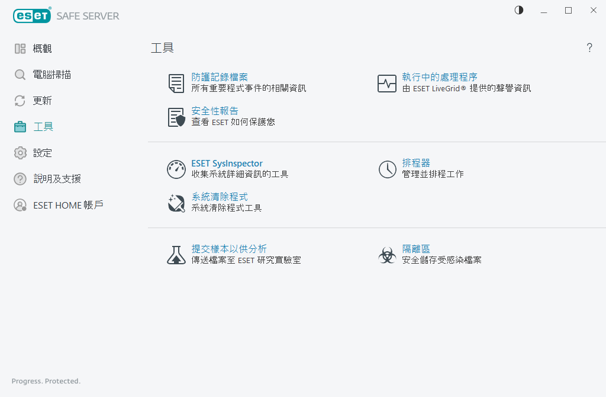
Task: Click the 概觀 overview dashboard icon
Action: [20, 49]
